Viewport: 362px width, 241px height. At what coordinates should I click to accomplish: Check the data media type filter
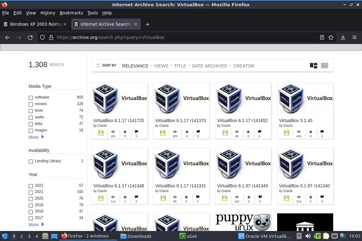pos(31,124)
